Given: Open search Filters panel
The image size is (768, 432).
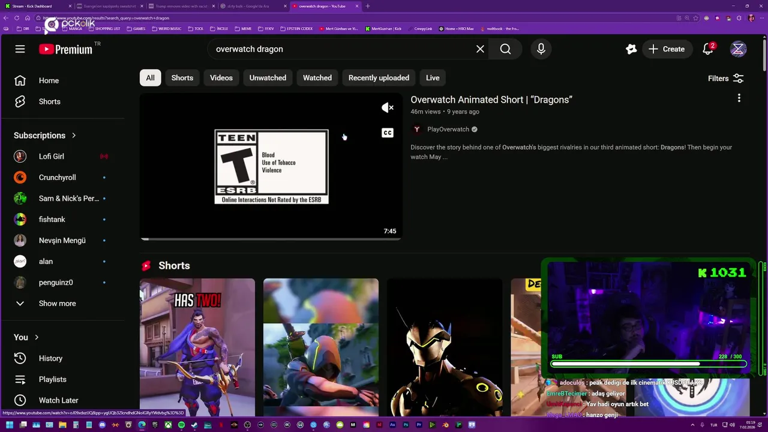Looking at the screenshot, I should (726, 79).
